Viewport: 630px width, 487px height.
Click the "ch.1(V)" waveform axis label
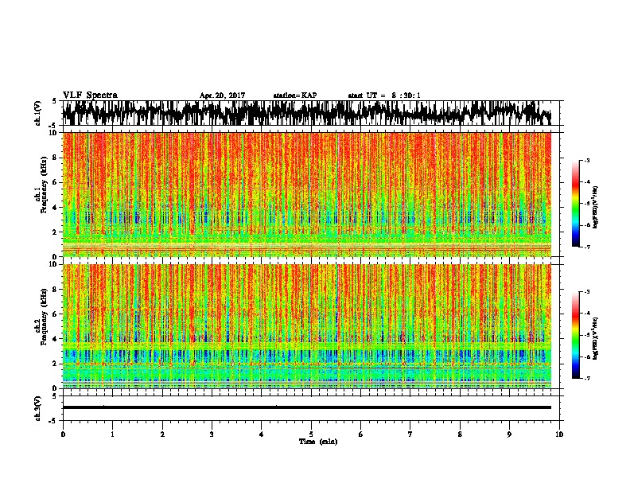pyautogui.click(x=38, y=113)
